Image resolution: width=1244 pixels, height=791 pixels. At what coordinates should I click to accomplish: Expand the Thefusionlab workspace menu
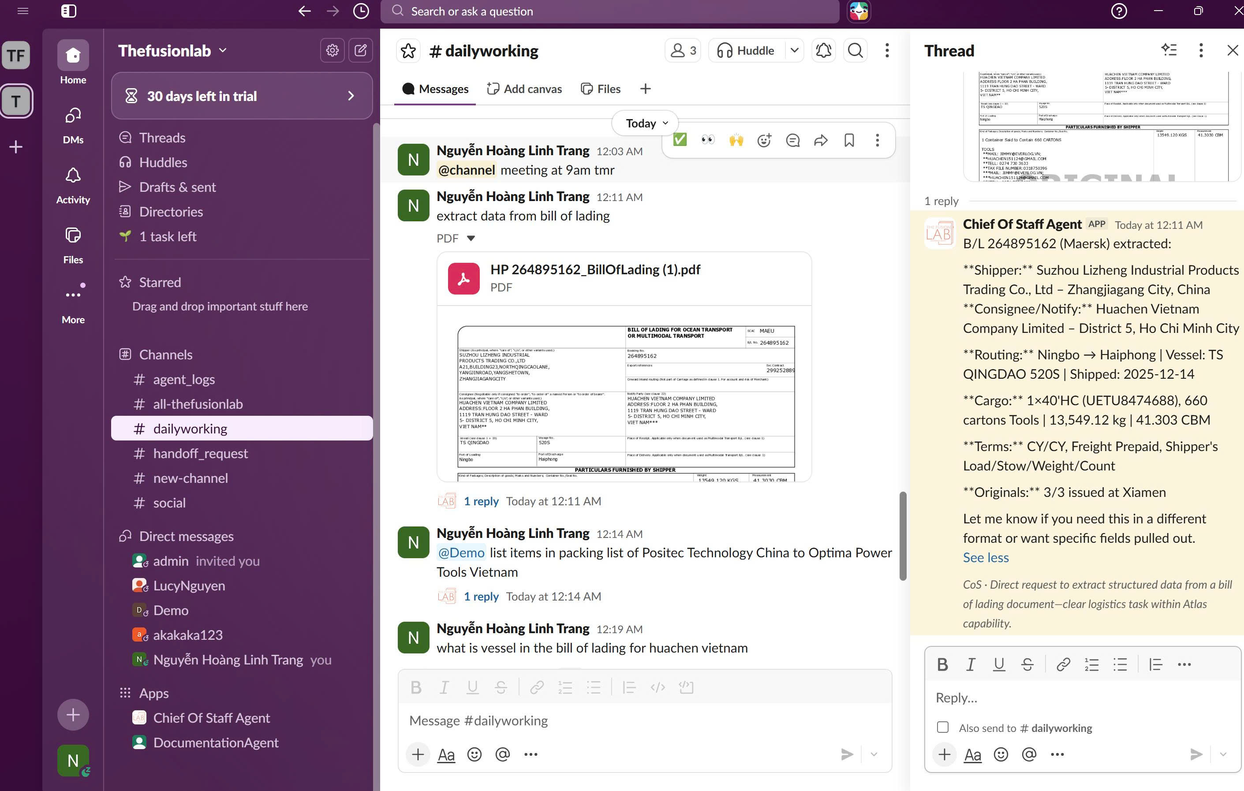pyautogui.click(x=172, y=51)
